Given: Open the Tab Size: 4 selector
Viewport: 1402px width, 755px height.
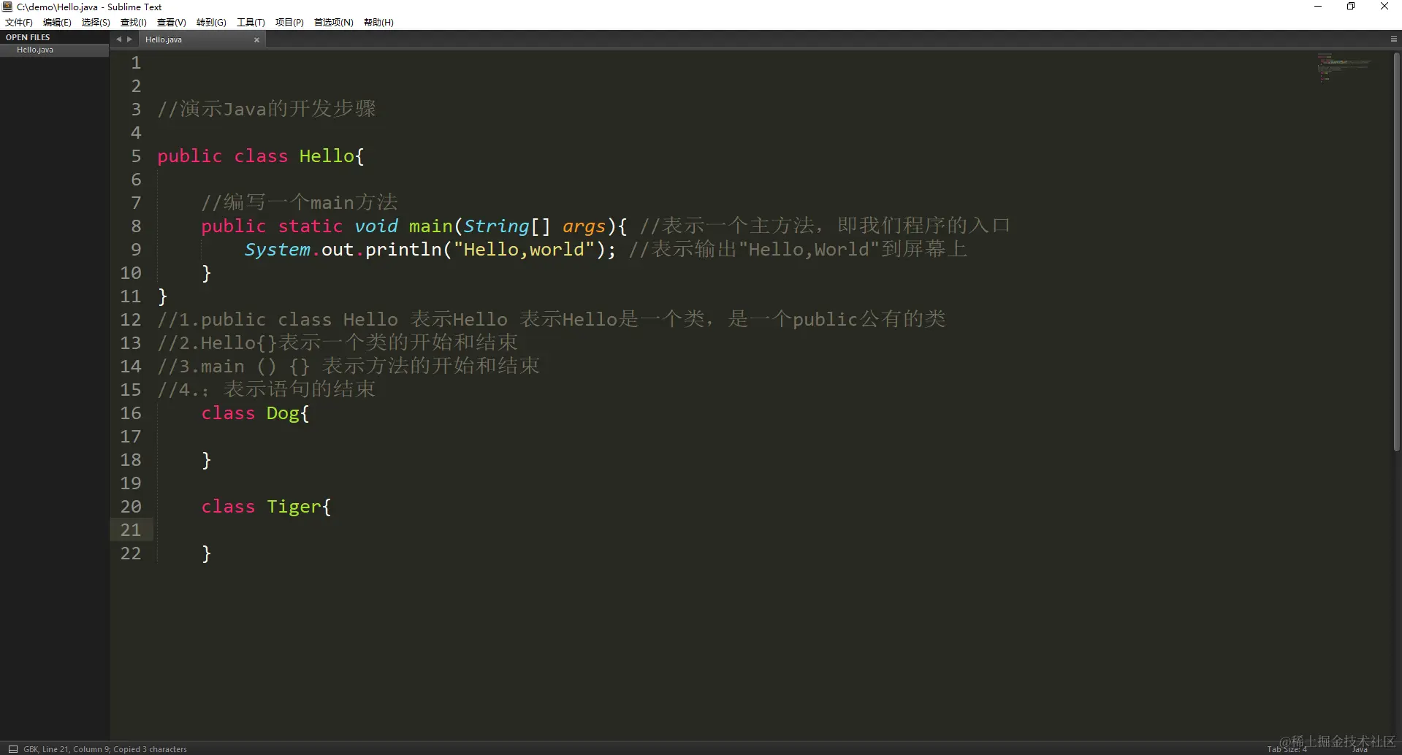Looking at the screenshot, I should pyautogui.click(x=1286, y=748).
